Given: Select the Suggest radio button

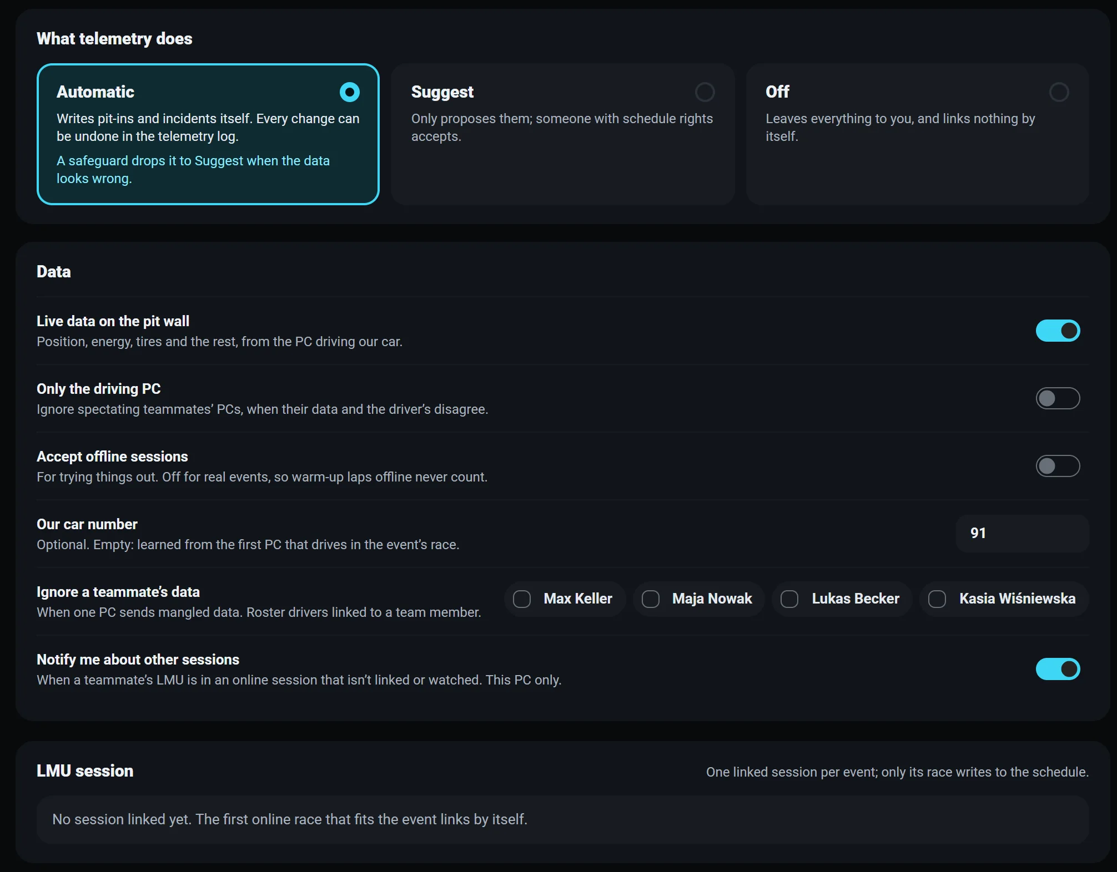Looking at the screenshot, I should pos(705,92).
